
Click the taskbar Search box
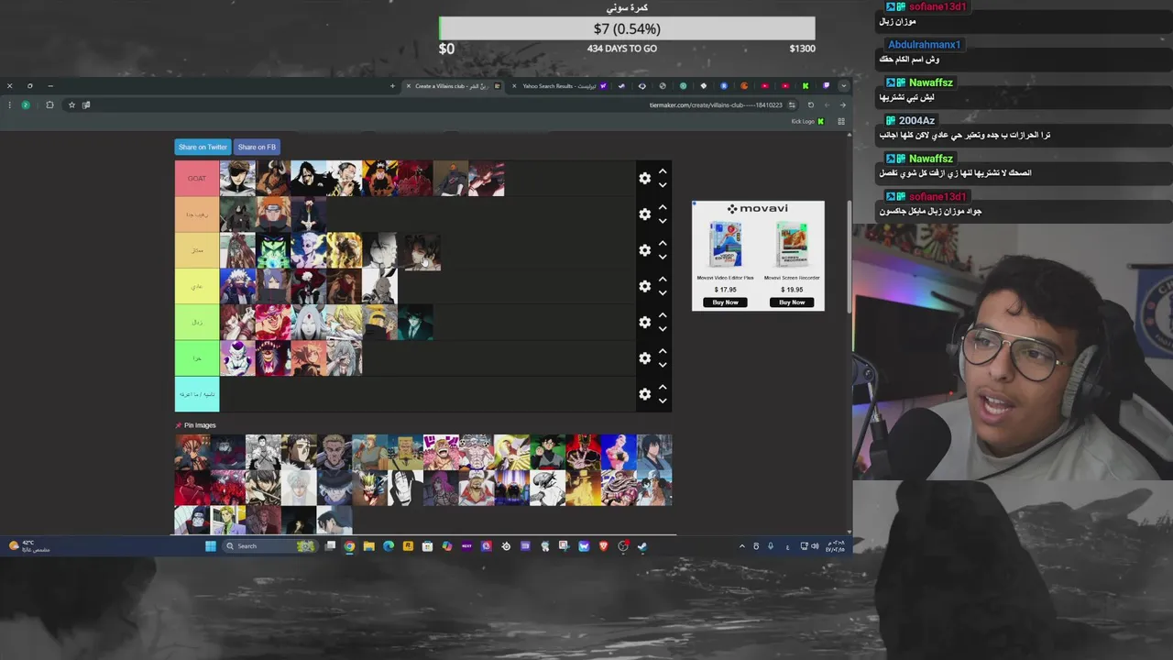point(269,546)
